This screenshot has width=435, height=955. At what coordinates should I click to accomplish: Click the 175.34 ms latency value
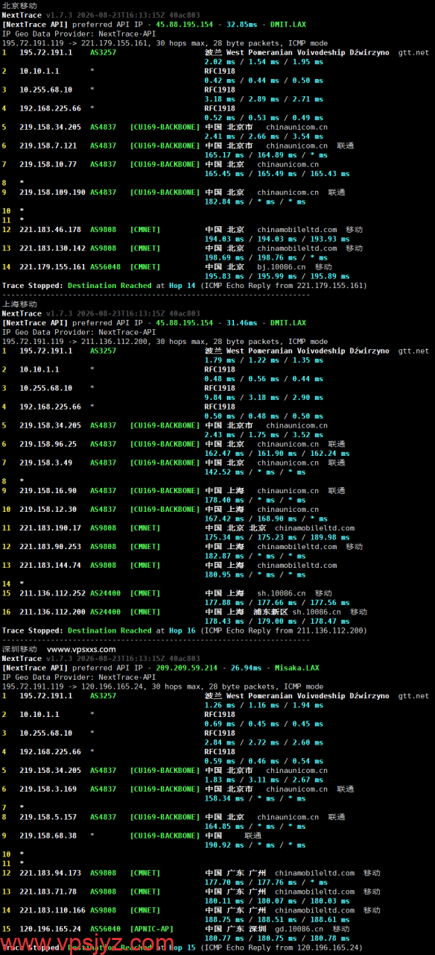224,537
